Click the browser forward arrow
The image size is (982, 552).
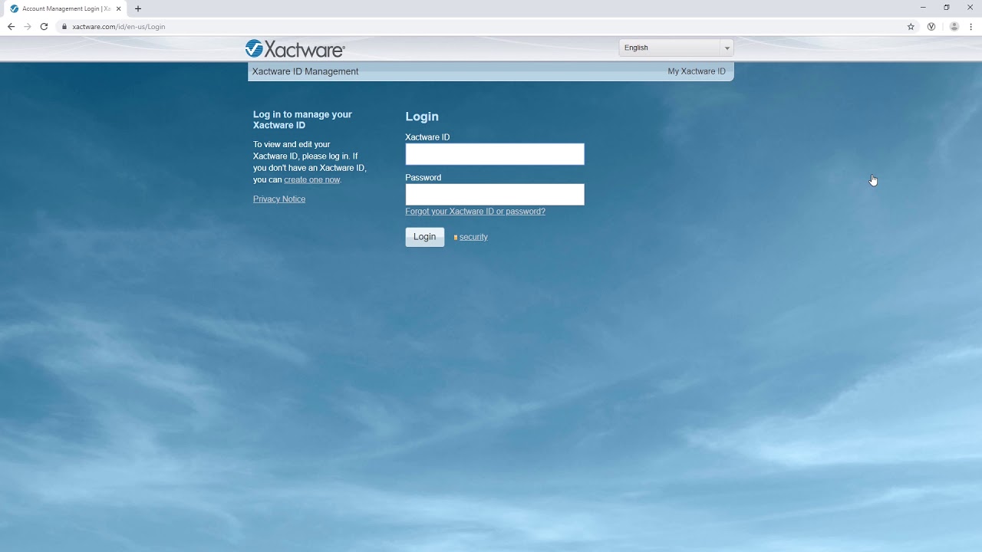tap(28, 26)
